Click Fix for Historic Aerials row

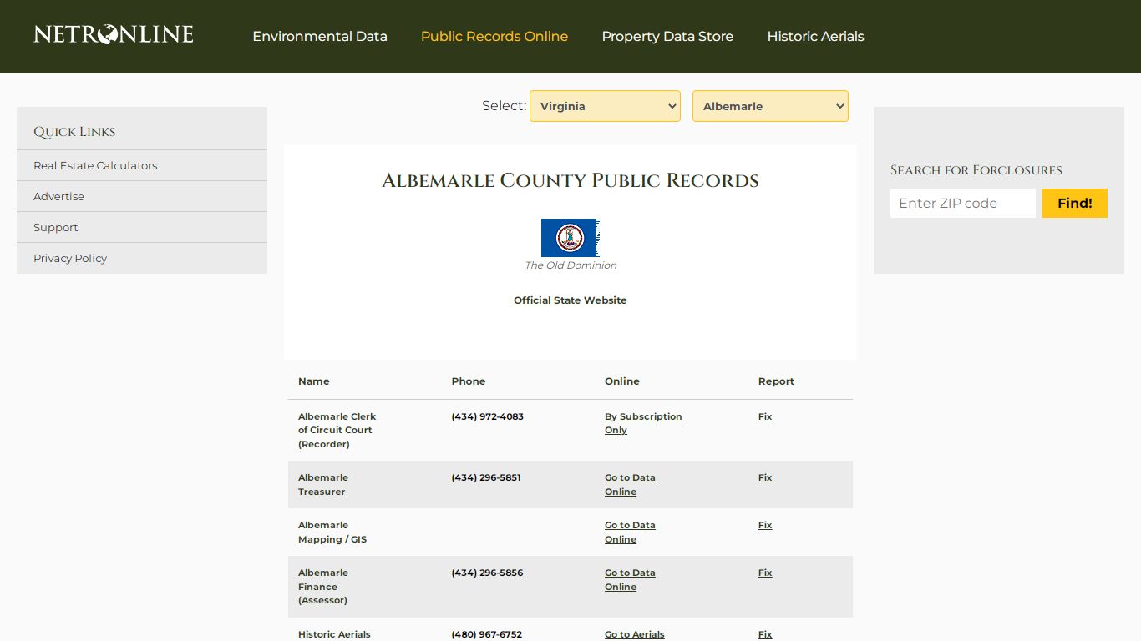click(765, 634)
